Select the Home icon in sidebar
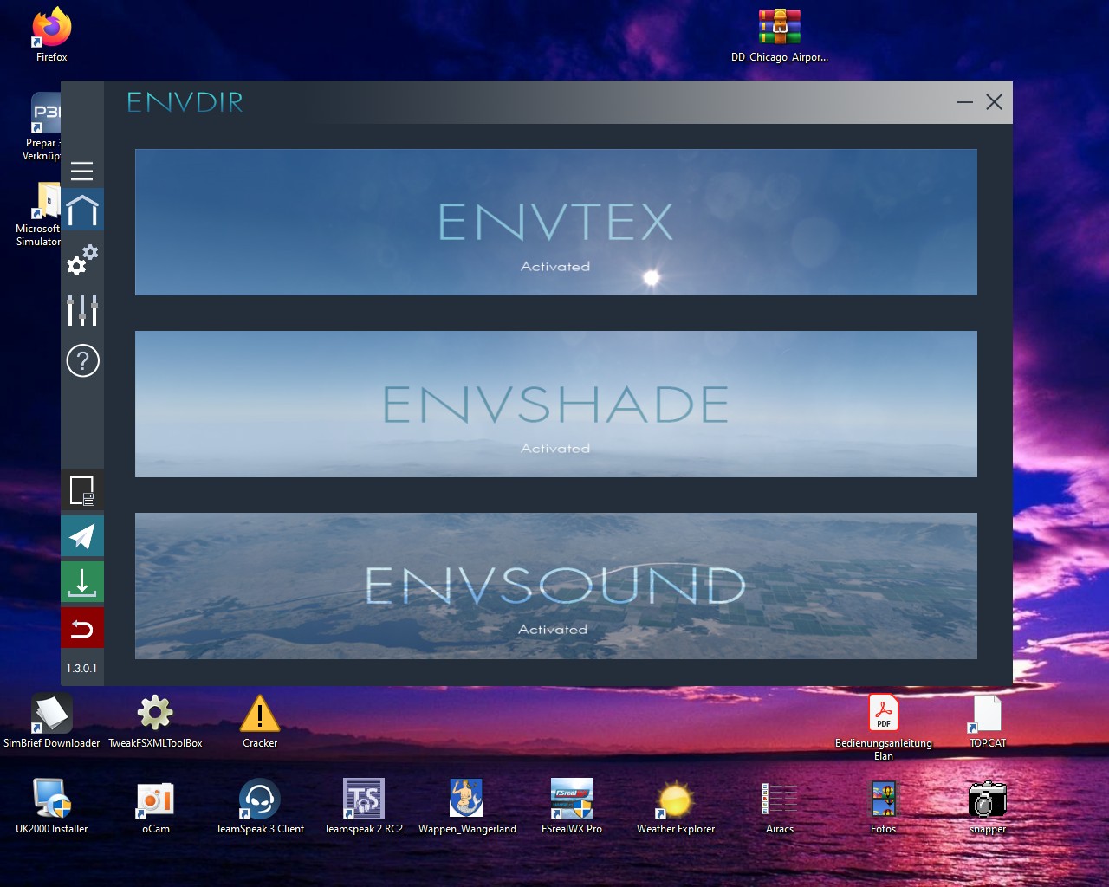The width and height of the screenshot is (1109, 887). (82, 210)
